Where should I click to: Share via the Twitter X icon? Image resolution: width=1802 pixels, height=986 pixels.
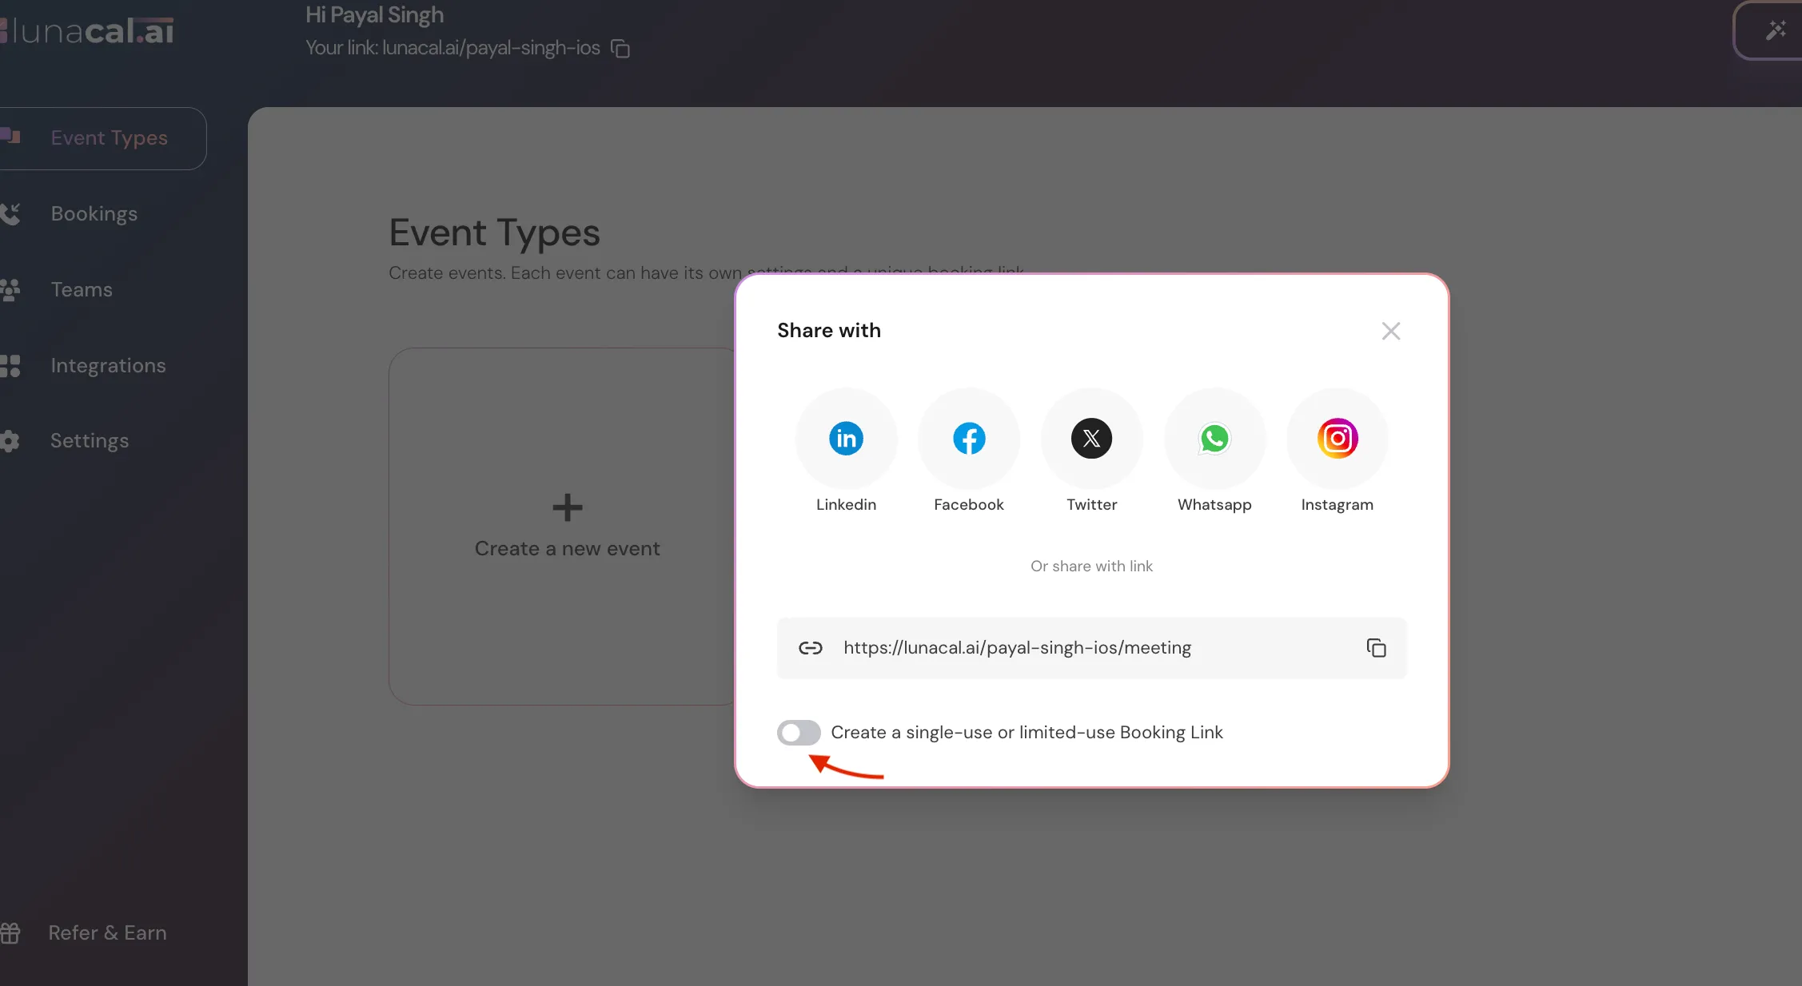pos(1091,439)
